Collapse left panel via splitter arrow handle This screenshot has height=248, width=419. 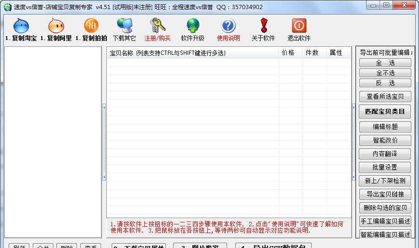pyautogui.click(x=104, y=142)
